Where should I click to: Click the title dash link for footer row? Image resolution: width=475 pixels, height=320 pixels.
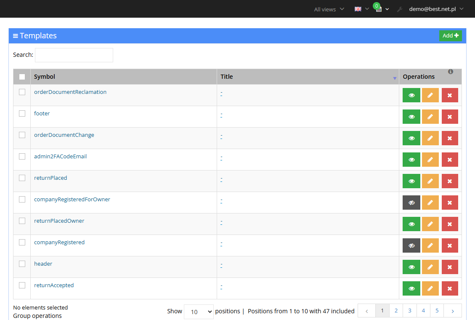coord(221,115)
